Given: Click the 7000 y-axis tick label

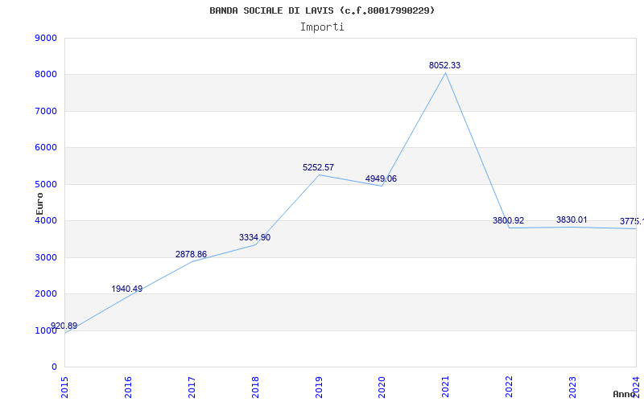Looking at the screenshot, I should click(x=46, y=111).
